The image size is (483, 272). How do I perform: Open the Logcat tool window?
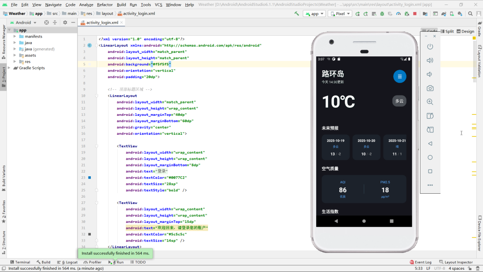(x=67, y=262)
